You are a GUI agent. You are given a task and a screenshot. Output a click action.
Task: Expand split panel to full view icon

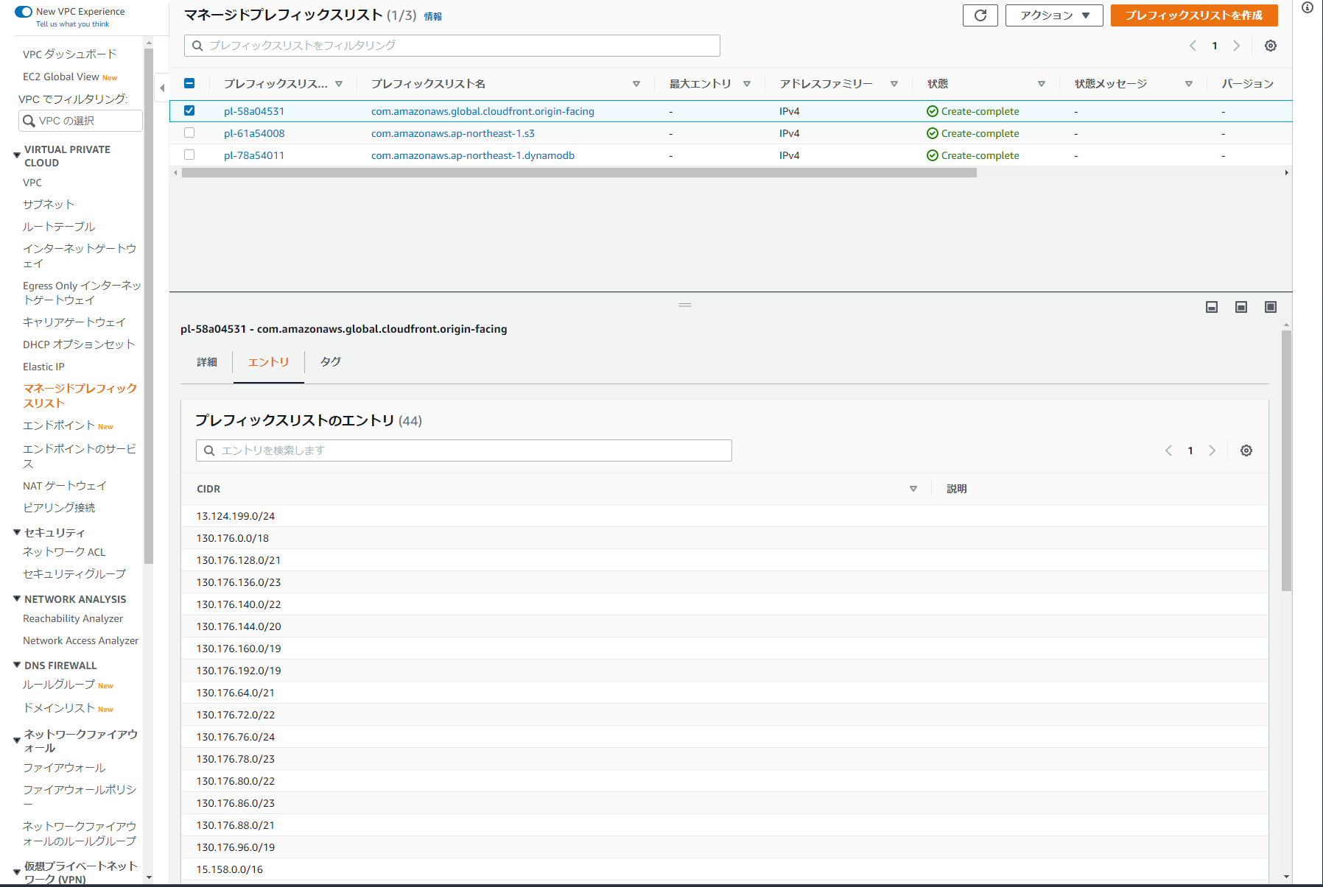[x=1271, y=307]
